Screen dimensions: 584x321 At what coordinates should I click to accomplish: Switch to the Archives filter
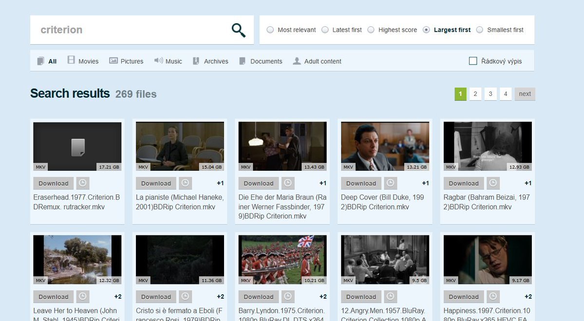point(210,61)
